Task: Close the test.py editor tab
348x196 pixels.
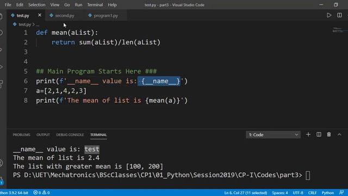Action: pyautogui.click(x=40, y=15)
